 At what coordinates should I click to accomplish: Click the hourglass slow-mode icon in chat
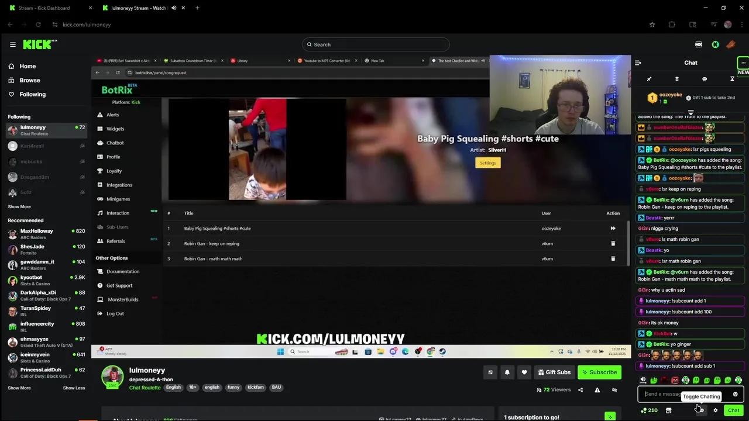[732, 79]
